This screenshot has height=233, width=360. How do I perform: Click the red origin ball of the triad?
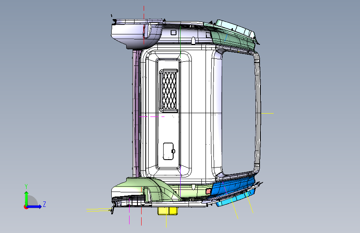coord(26,207)
